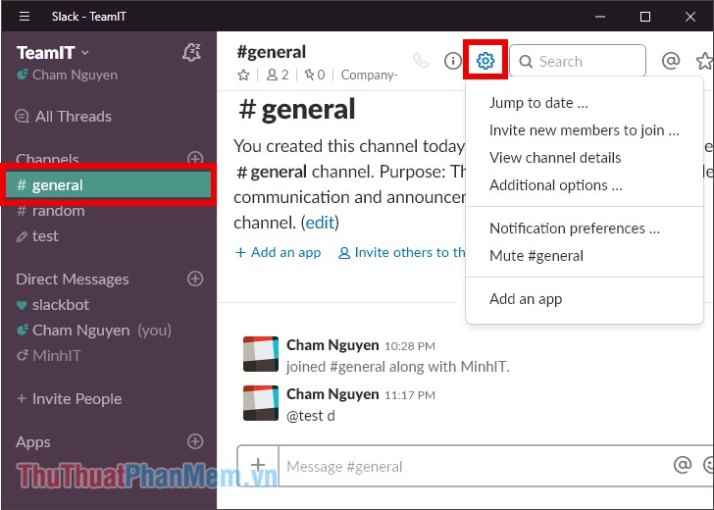714x510 pixels.
Task: Switch to the #random channel
Action: [x=51, y=211]
